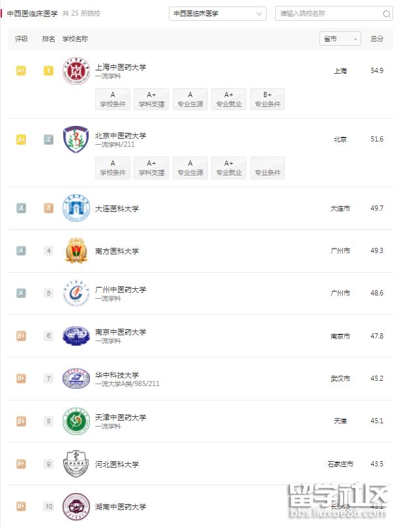Image resolution: width=397 pixels, height=527 pixels.
Task: Click the 大连医科大学 school logo
Action: 76,208
